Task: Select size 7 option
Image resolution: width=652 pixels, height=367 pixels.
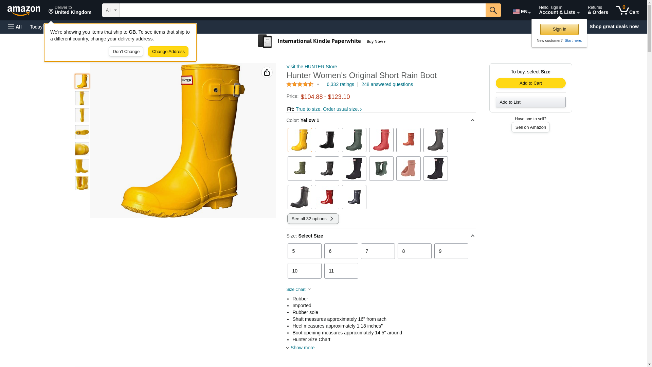Action: (x=378, y=251)
